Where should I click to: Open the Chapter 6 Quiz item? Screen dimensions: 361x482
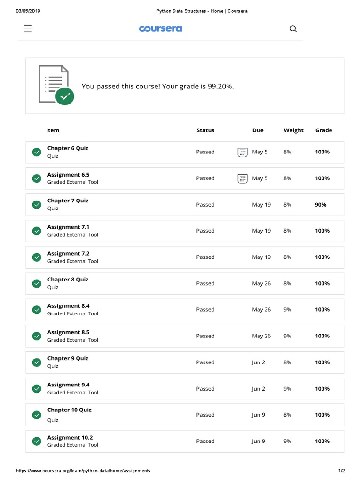(x=68, y=148)
